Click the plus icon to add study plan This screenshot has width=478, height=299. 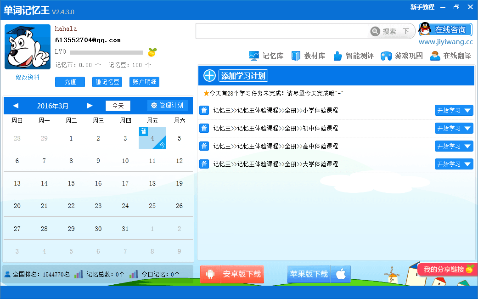(209, 76)
